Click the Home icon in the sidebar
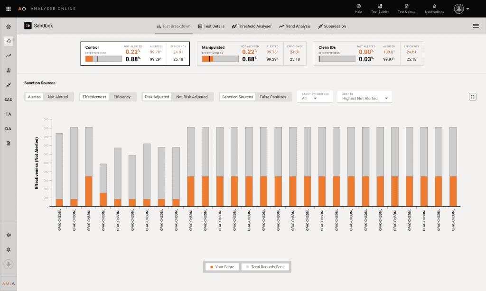486x291 pixels. 9,27
